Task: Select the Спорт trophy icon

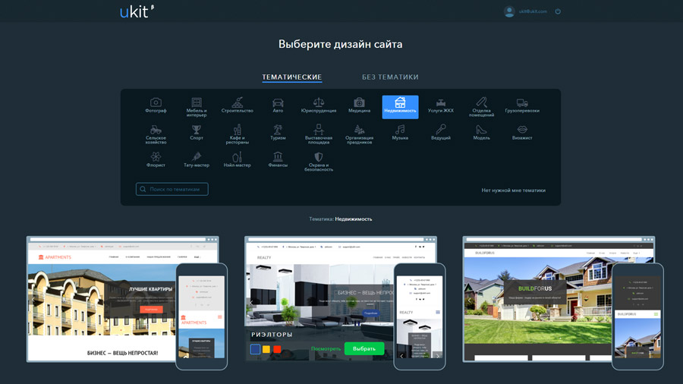Action: coord(197,131)
